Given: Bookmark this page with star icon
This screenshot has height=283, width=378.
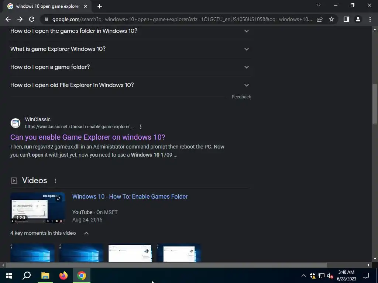Looking at the screenshot, I should (331, 19).
